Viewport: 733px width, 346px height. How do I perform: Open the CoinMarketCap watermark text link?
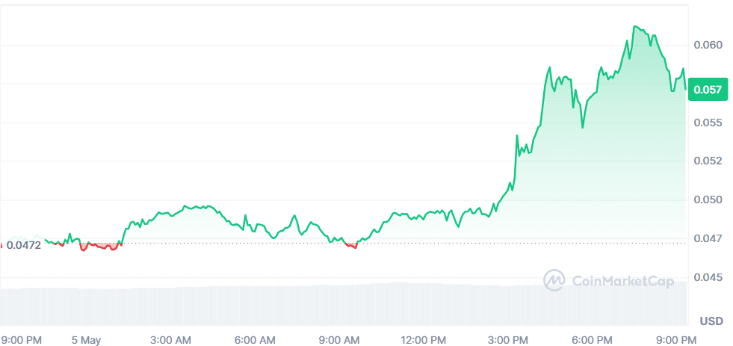pyautogui.click(x=622, y=281)
